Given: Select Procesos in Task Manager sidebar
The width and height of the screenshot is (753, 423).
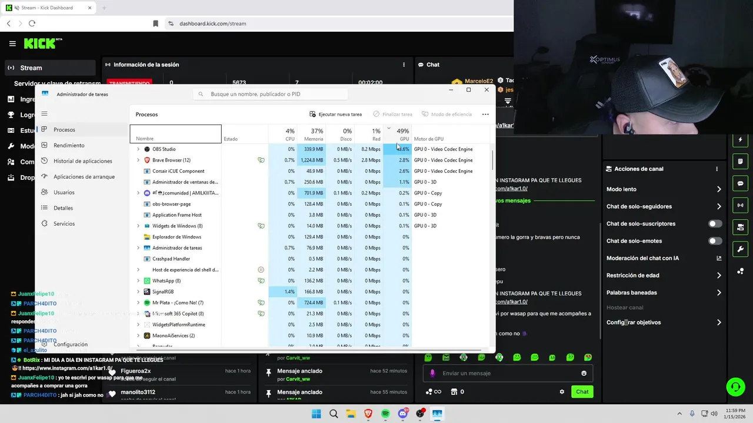Looking at the screenshot, I should pos(82,129).
